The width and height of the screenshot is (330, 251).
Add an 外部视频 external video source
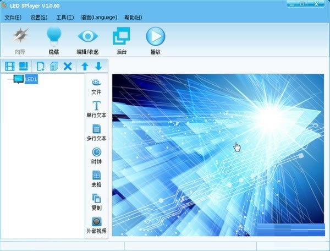pyautogui.click(x=96, y=225)
